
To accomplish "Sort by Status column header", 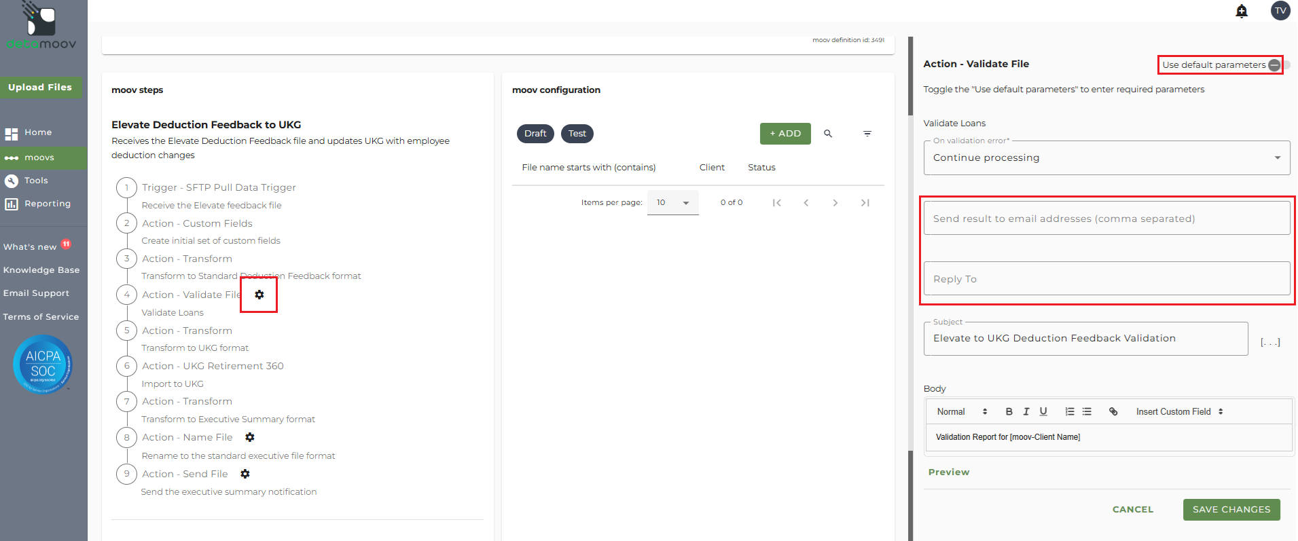I will pyautogui.click(x=761, y=168).
